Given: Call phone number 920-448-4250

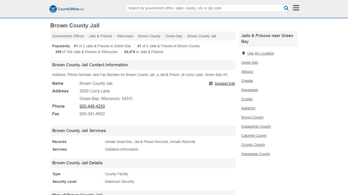Looking at the screenshot, I should [92, 106].
